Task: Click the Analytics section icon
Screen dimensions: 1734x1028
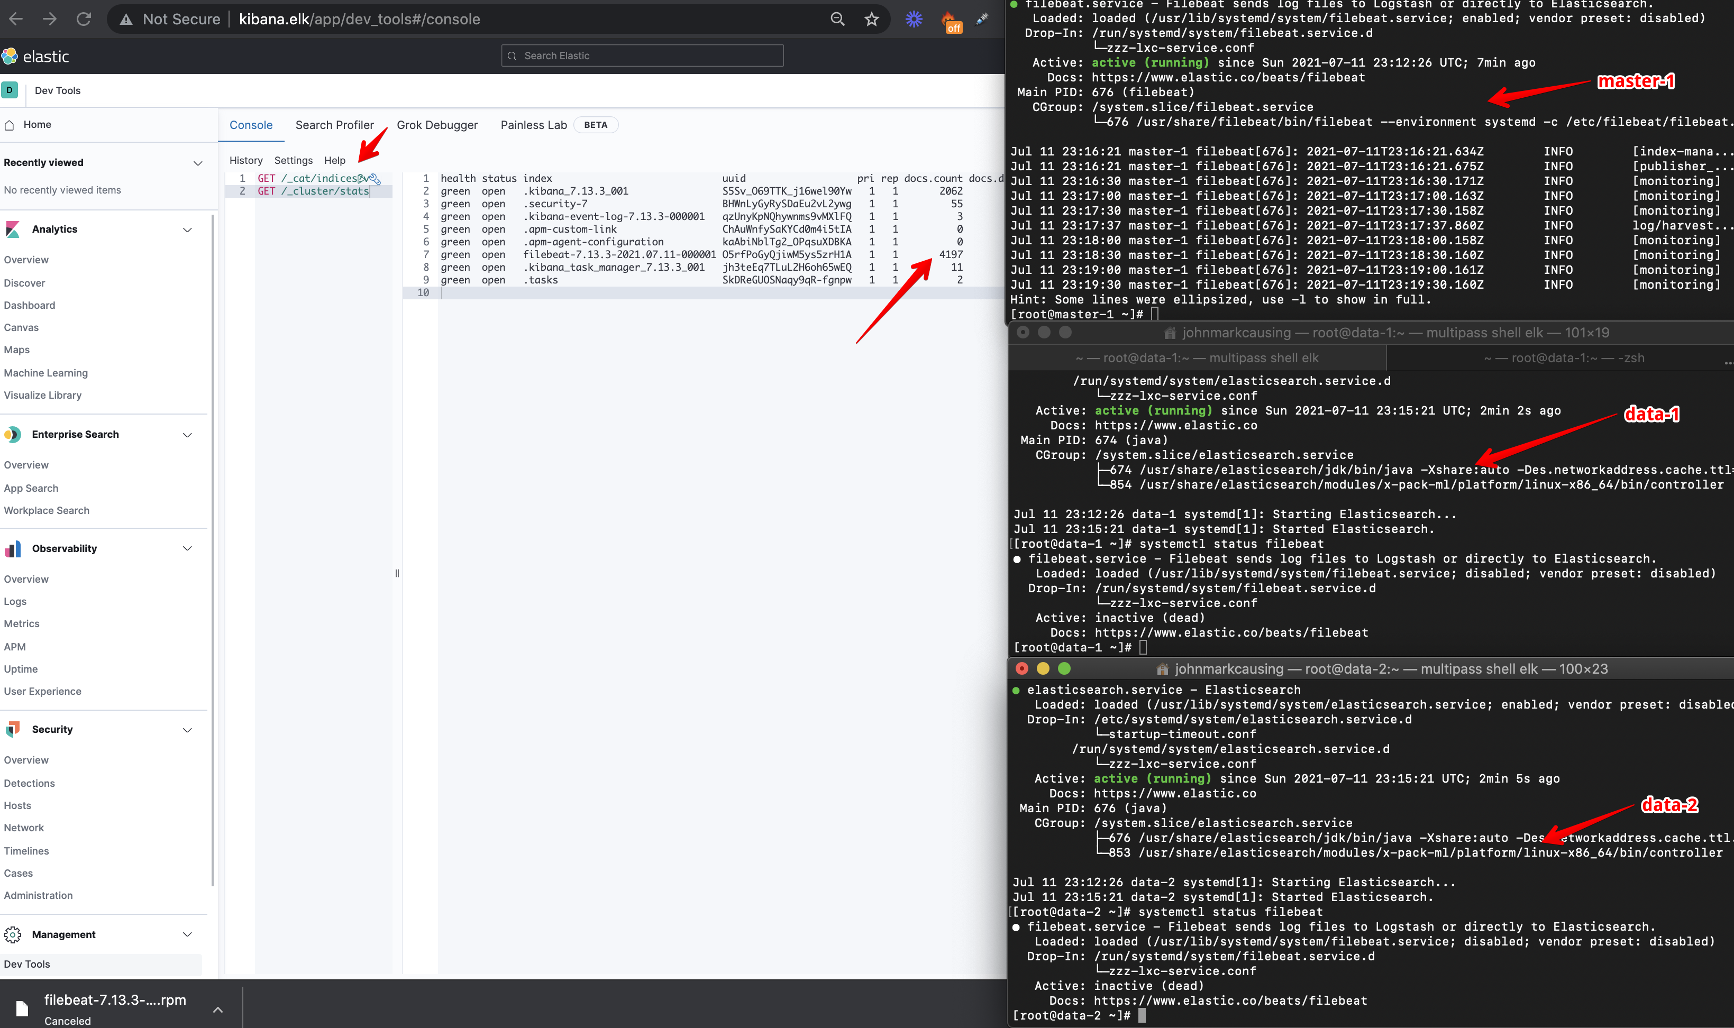Action: pos(13,230)
